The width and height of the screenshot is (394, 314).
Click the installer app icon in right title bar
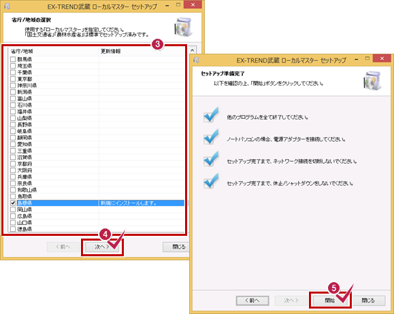(x=196, y=60)
